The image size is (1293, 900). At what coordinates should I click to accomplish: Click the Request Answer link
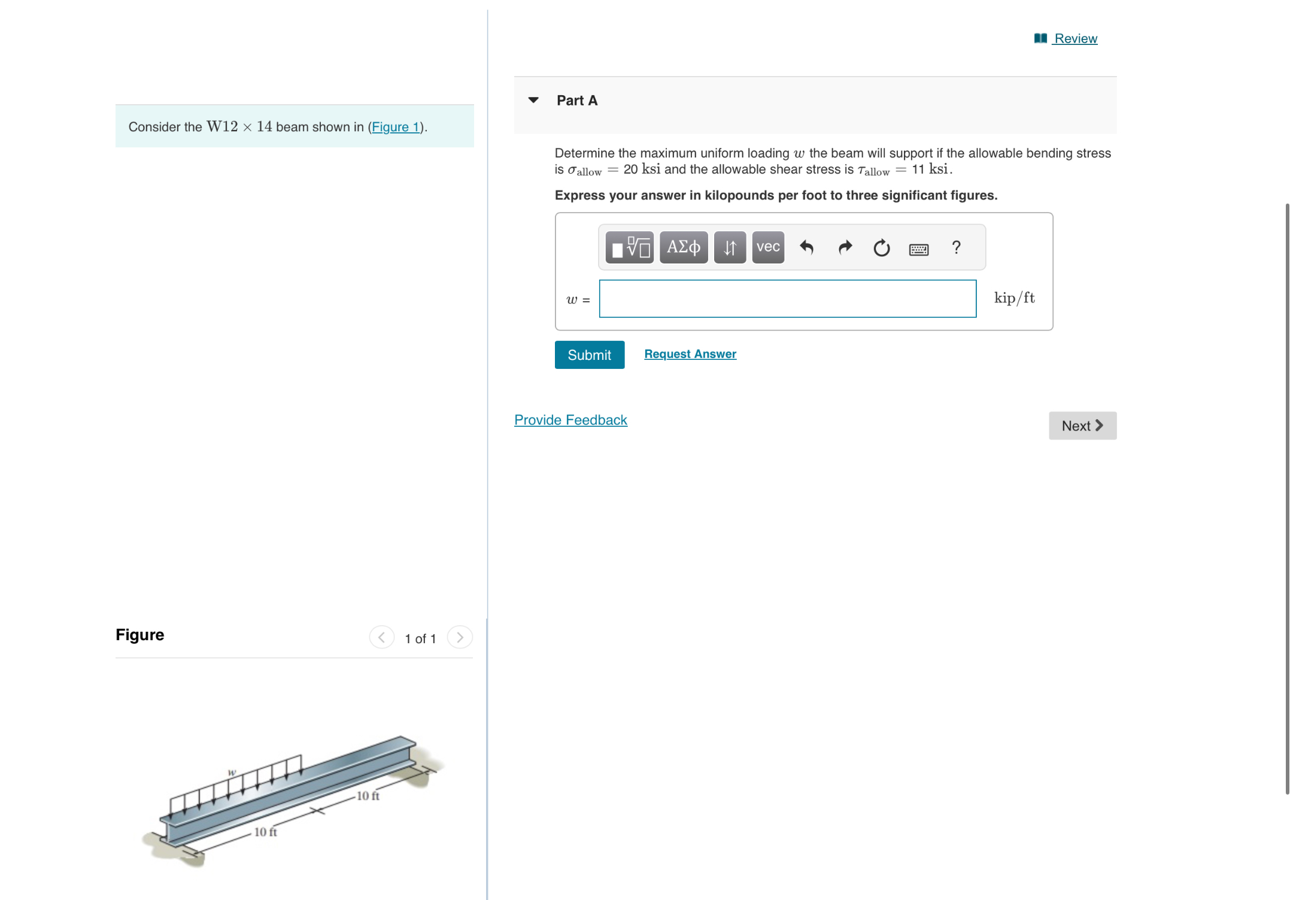690,353
